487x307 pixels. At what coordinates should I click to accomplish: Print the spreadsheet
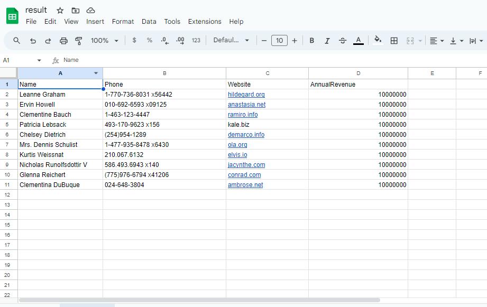(x=63, y=41)
